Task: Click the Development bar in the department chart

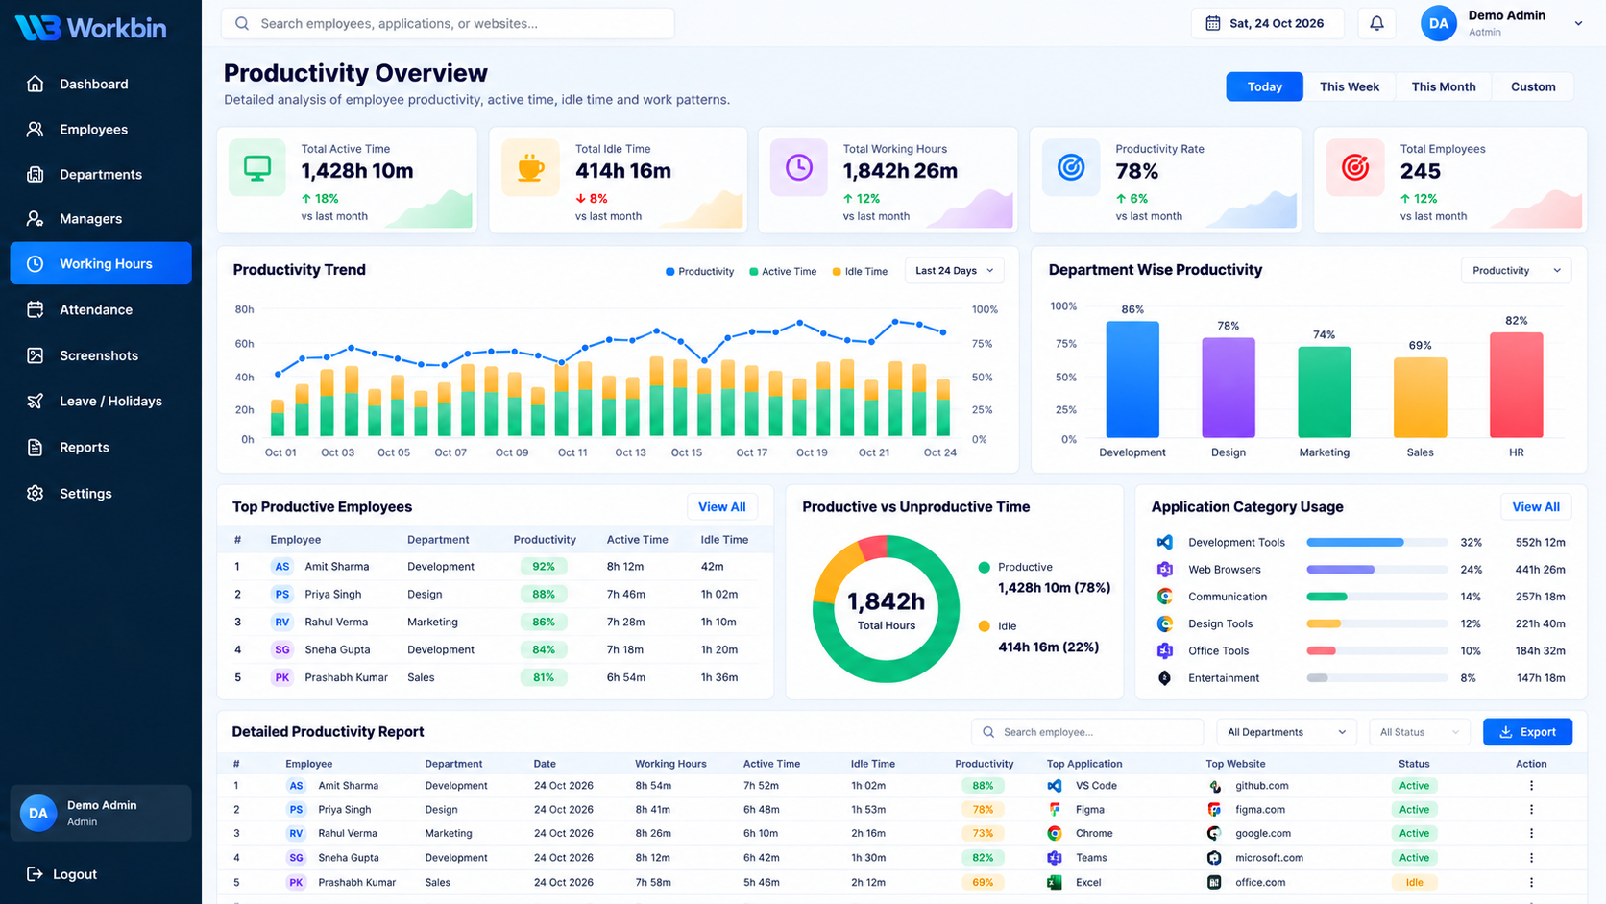Action: coord(1132,379)
